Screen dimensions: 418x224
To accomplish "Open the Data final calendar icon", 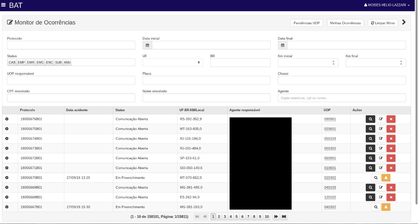I will coord(282,45).
